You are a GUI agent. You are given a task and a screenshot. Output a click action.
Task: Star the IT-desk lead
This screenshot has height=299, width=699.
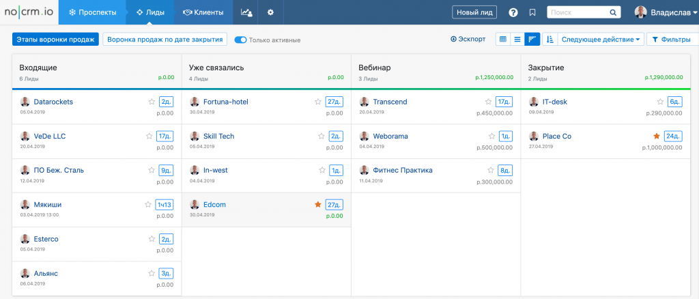coord(660,102)
